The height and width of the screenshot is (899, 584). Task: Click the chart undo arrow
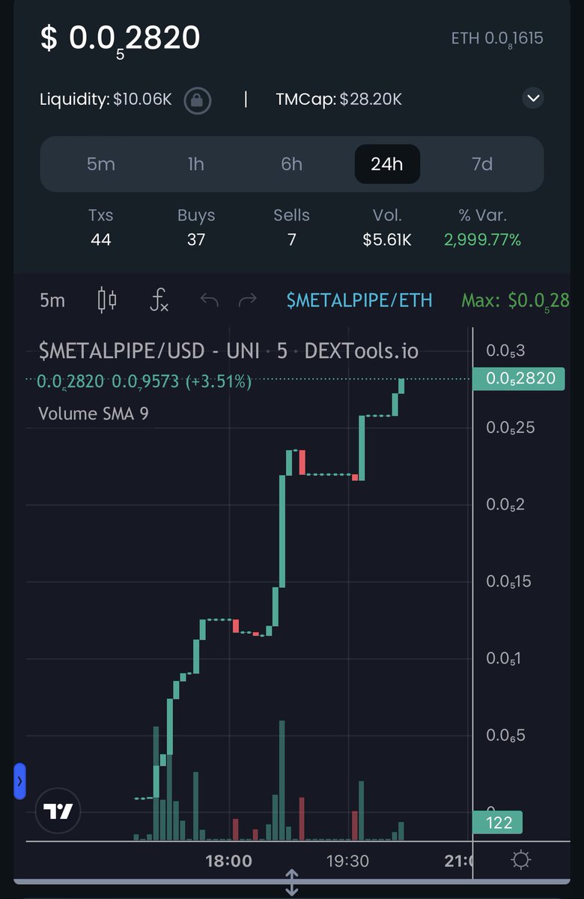tap(210, 301)
